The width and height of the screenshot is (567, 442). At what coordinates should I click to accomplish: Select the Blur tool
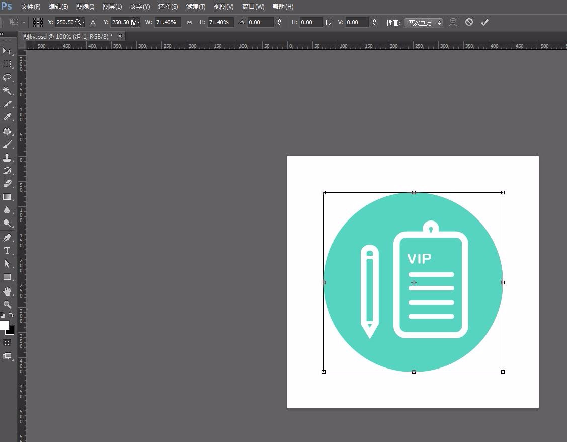(x=7, y=210)
